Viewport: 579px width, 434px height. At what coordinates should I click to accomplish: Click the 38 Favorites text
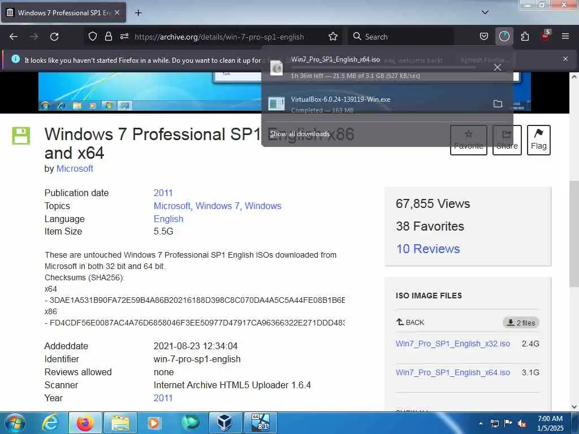point(430,226)
